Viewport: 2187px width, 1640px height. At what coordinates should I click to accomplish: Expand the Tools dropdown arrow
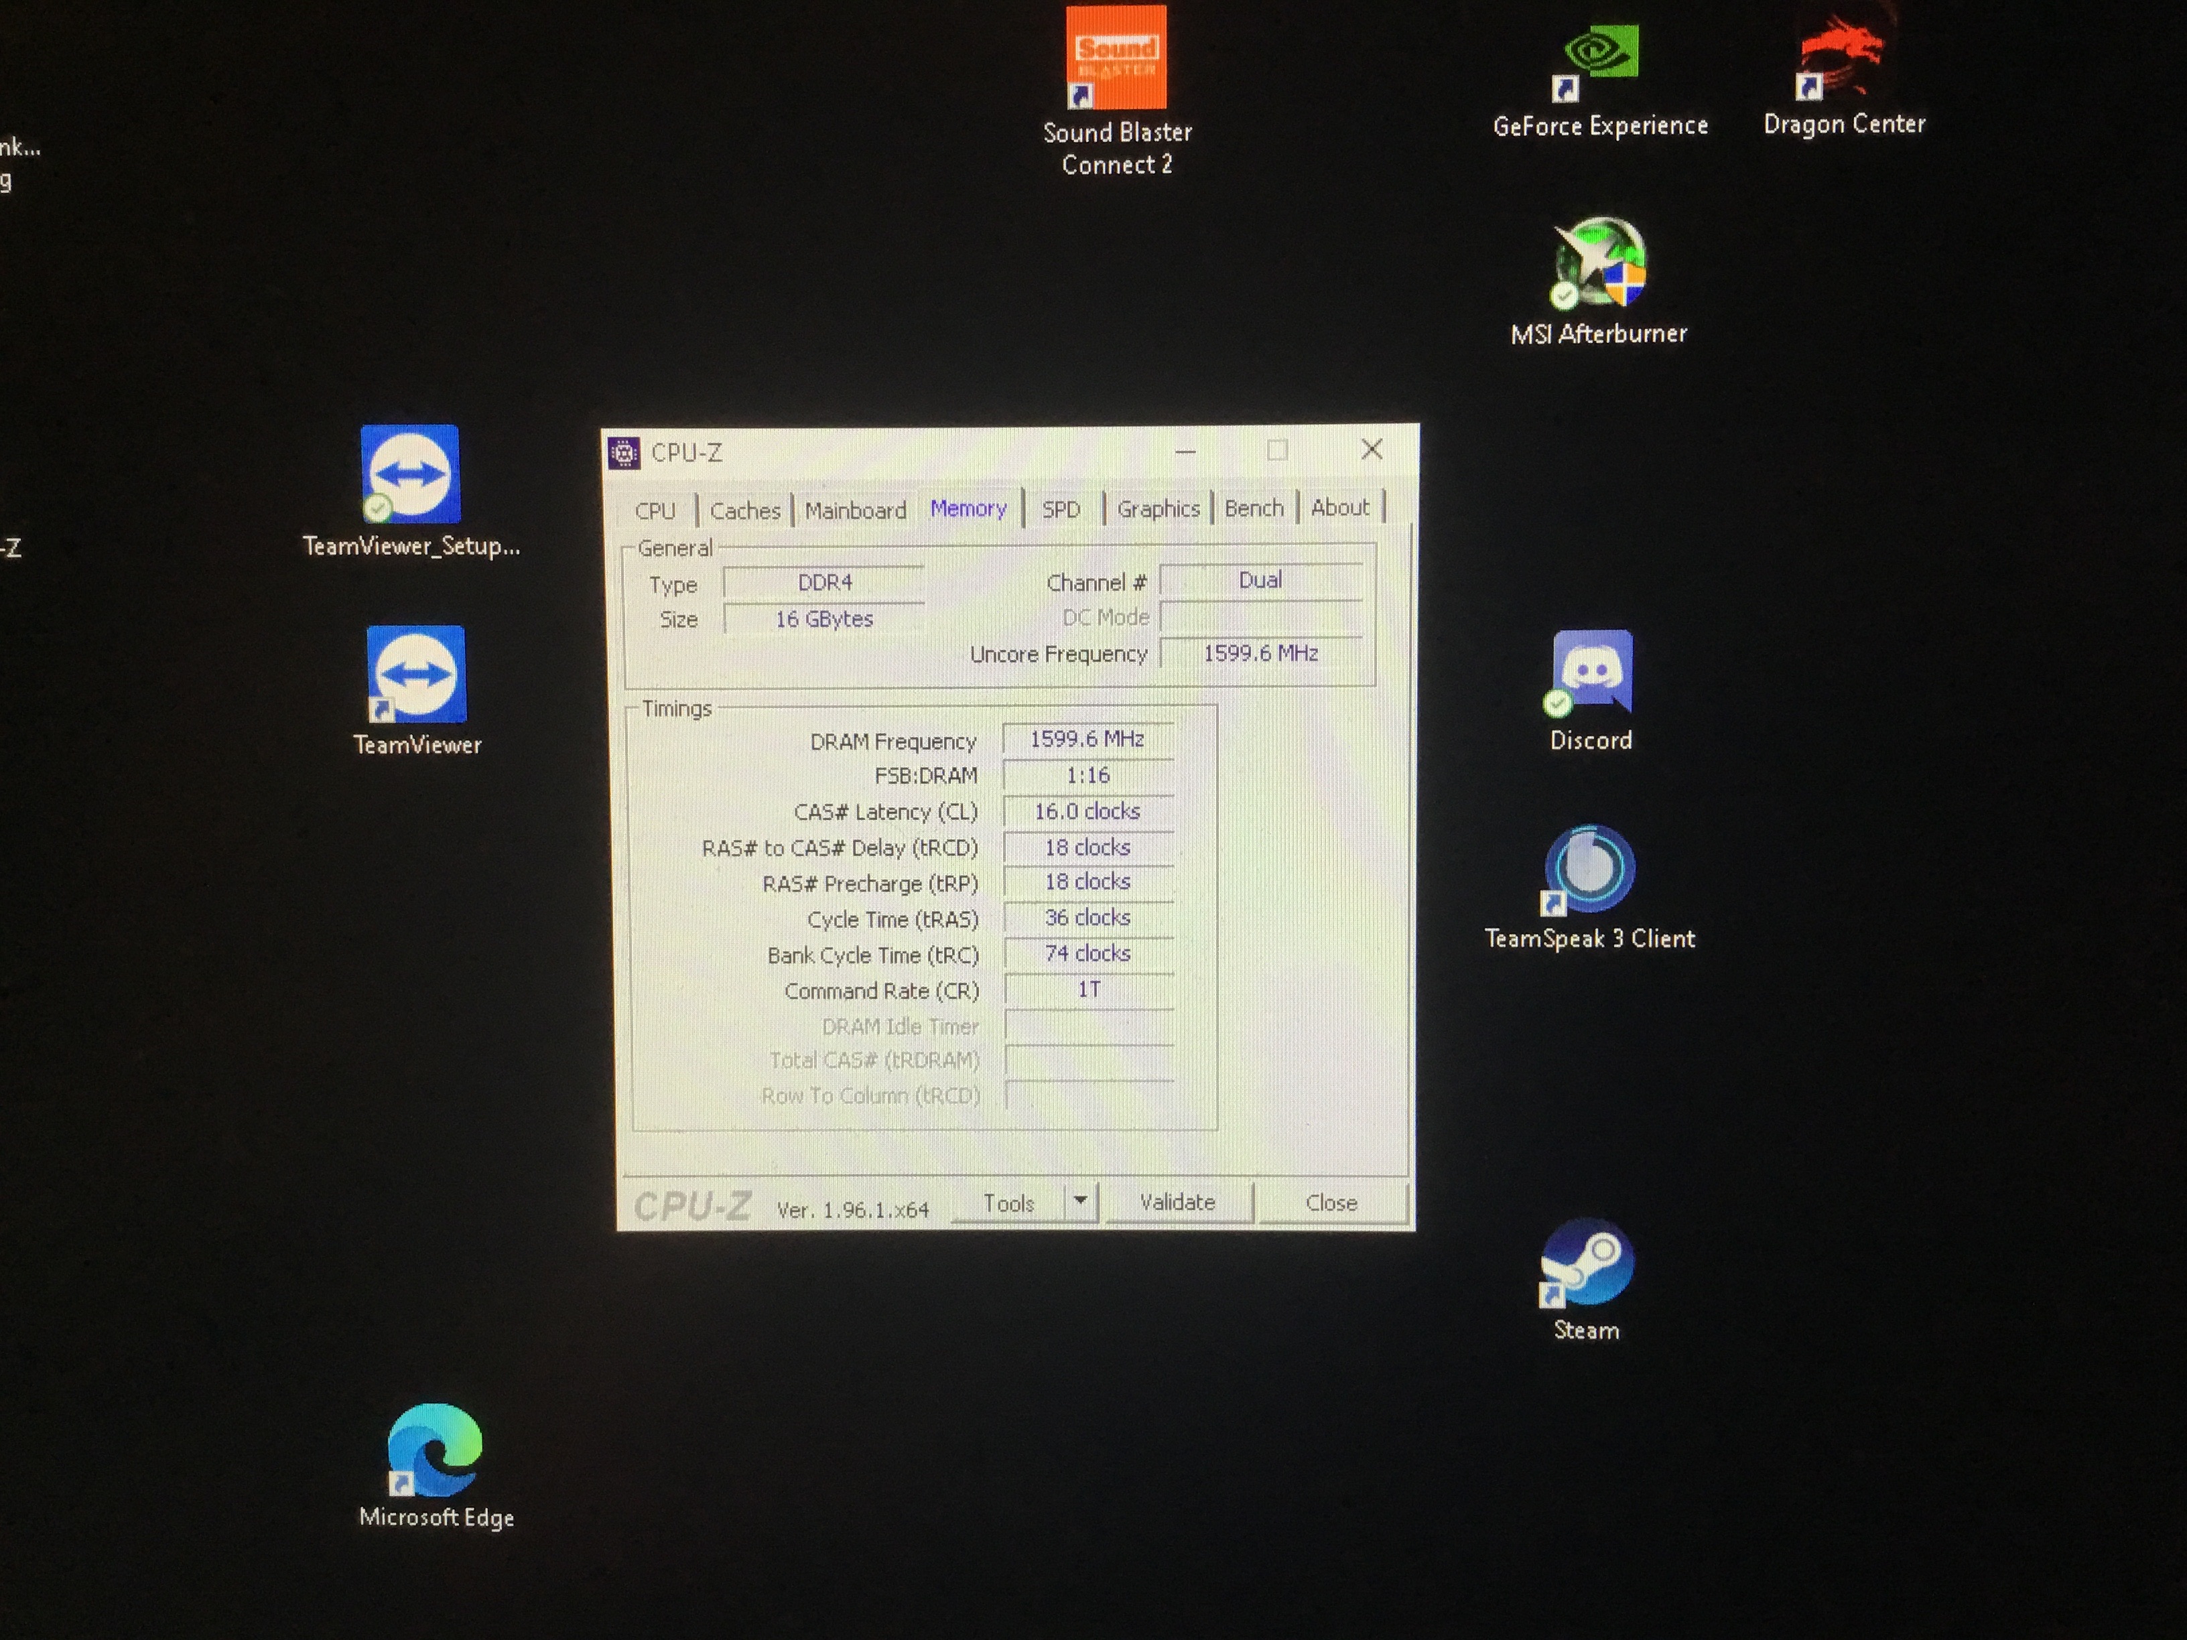pyautogui.click(x=1081, y=1201)
